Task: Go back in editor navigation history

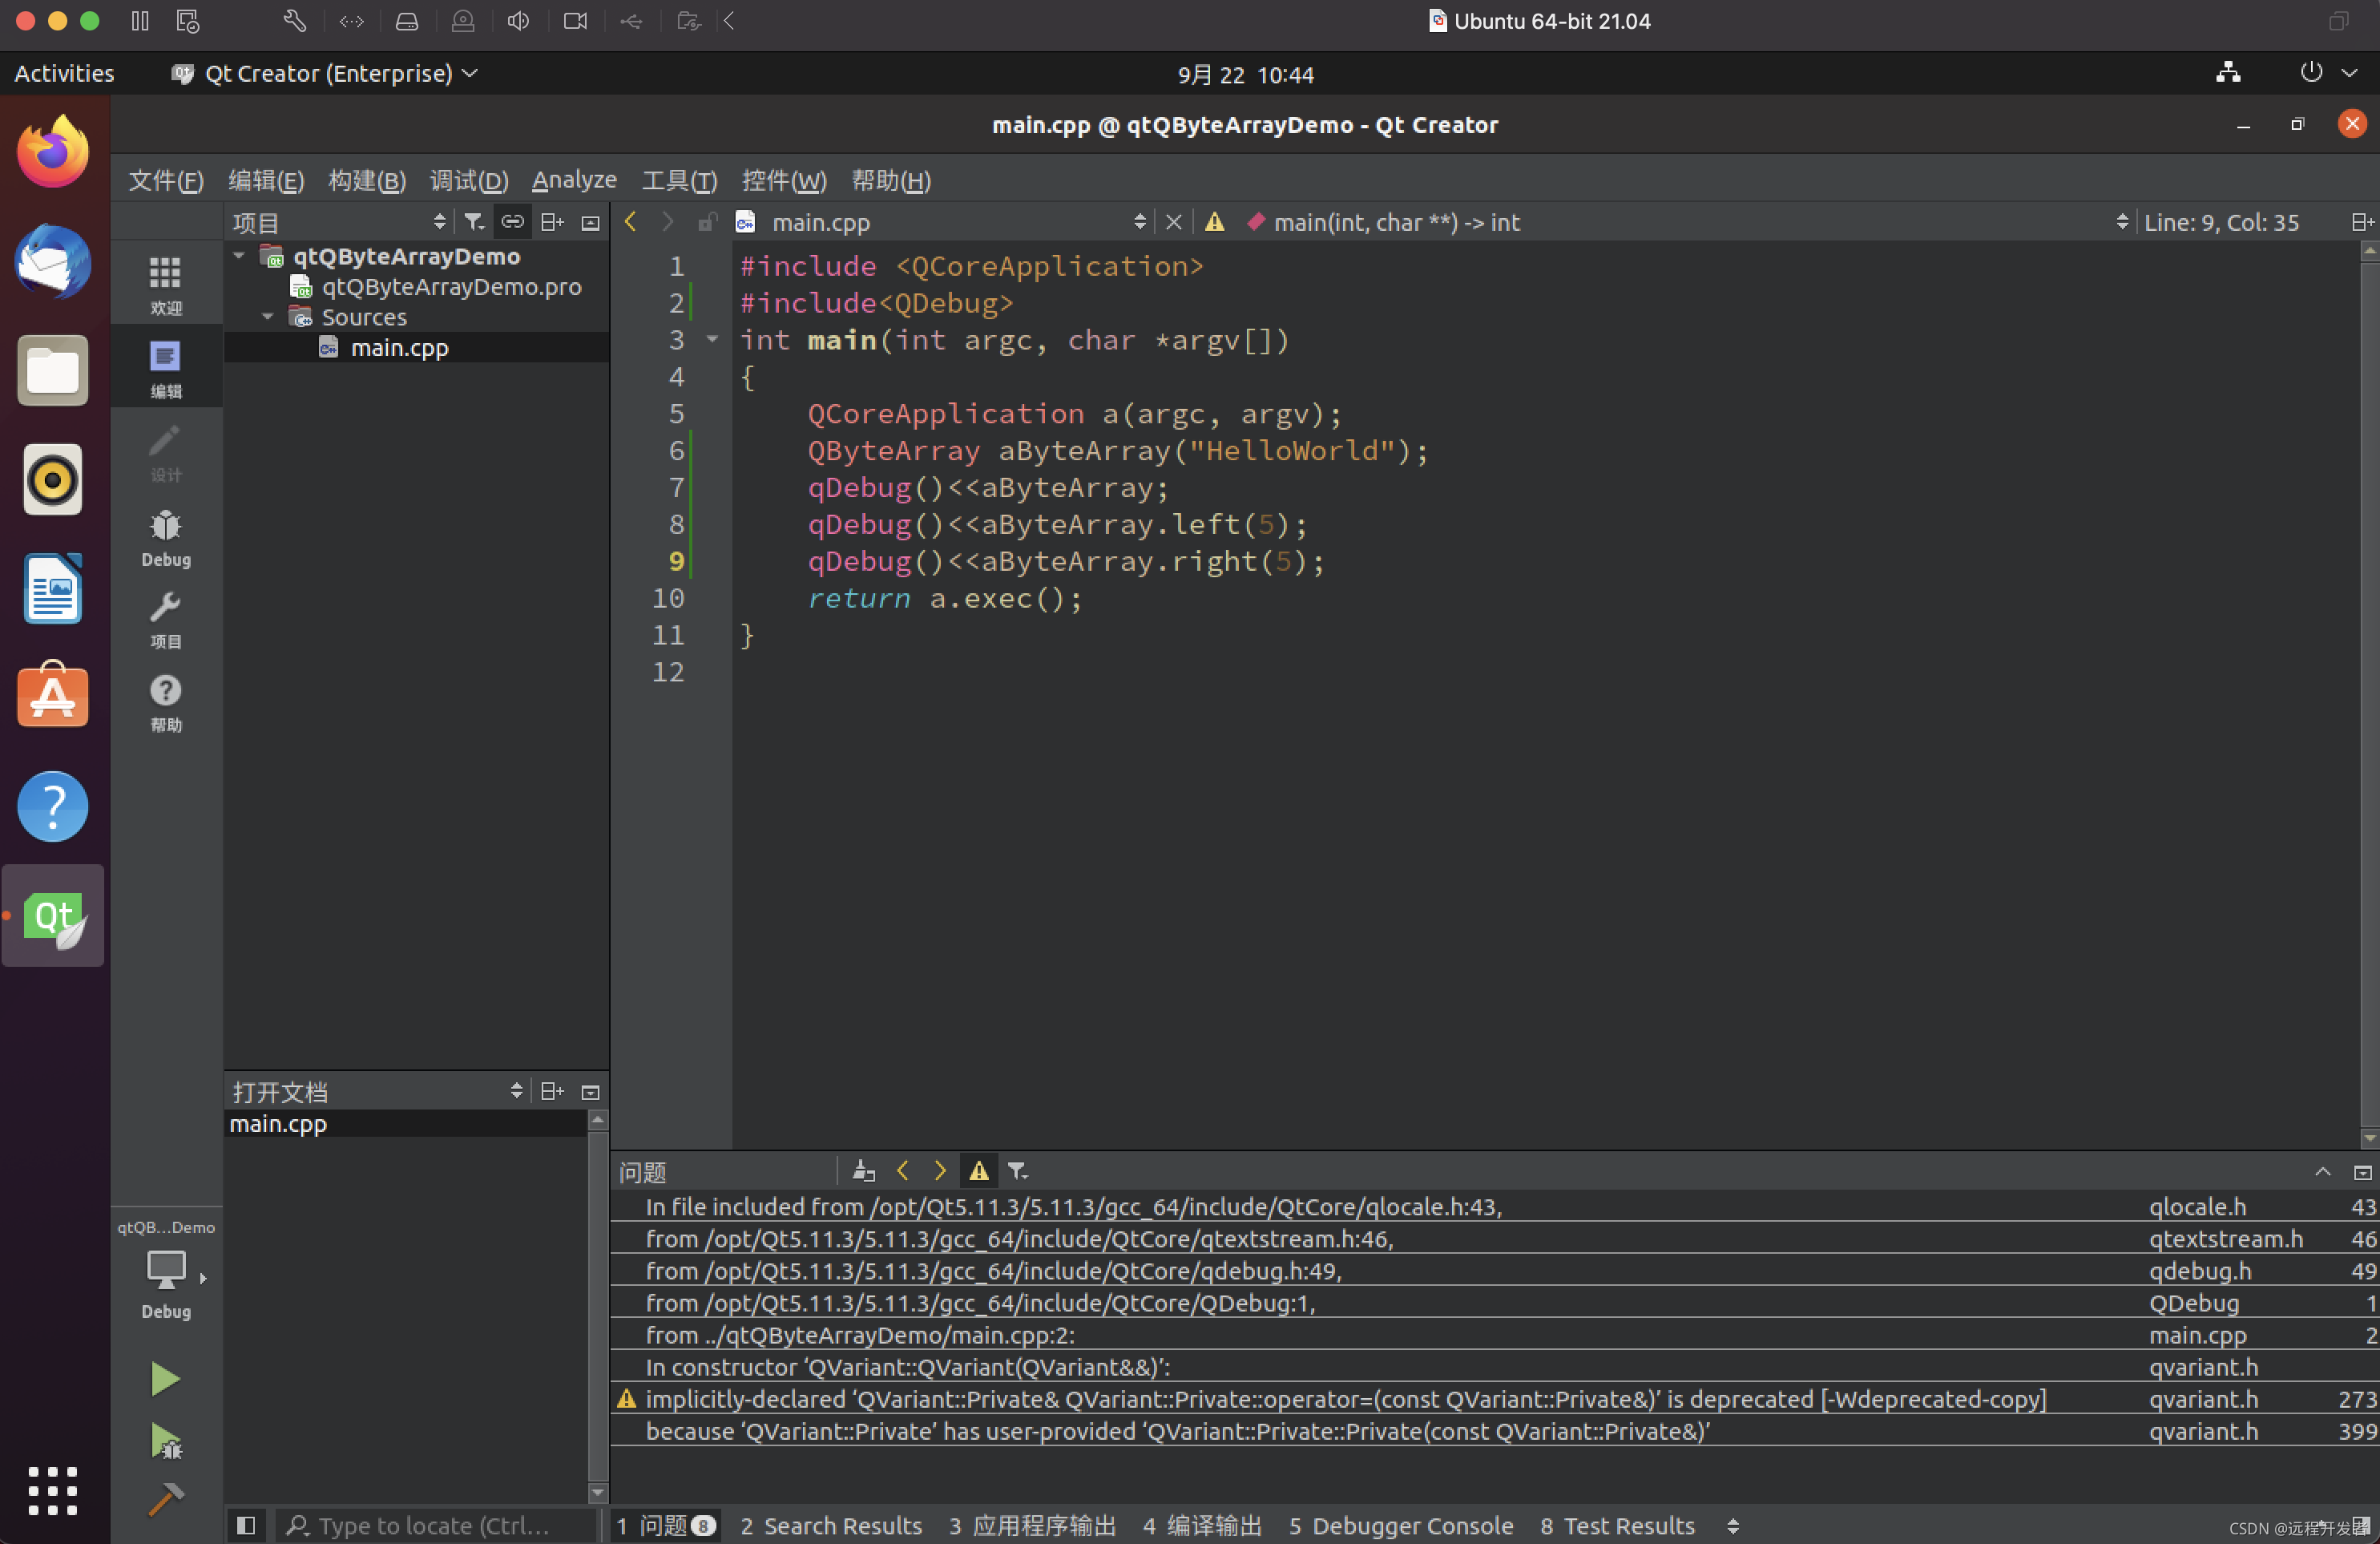Action: pos(630,222)
